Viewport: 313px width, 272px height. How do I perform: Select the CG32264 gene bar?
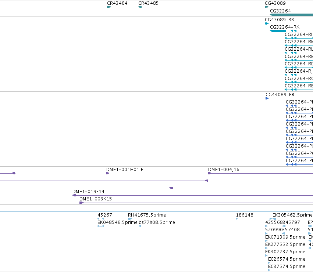[291, 15]
